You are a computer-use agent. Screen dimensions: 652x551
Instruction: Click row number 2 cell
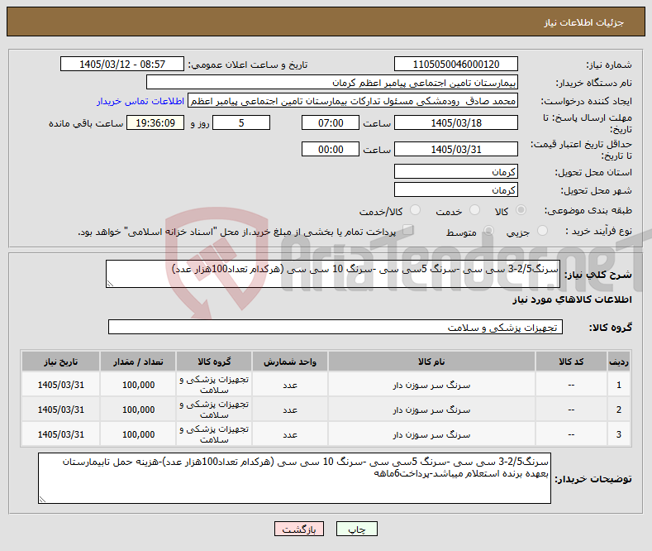click(x=619, y=410)
